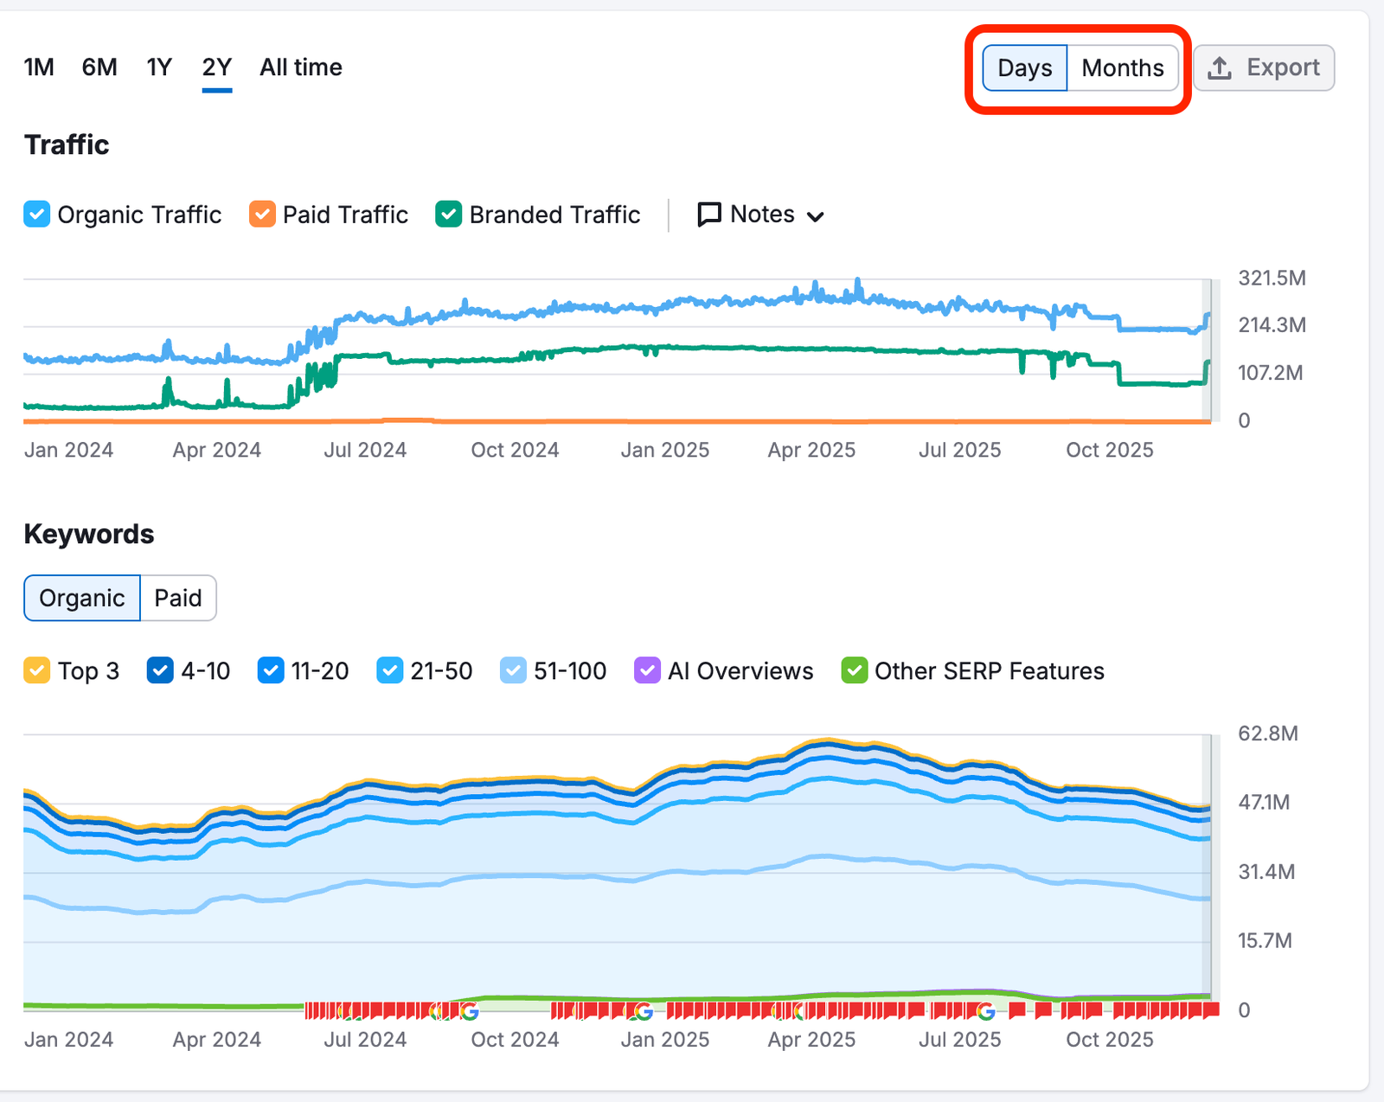Disable the Paid Traffic checkbox

coord(262,215)
